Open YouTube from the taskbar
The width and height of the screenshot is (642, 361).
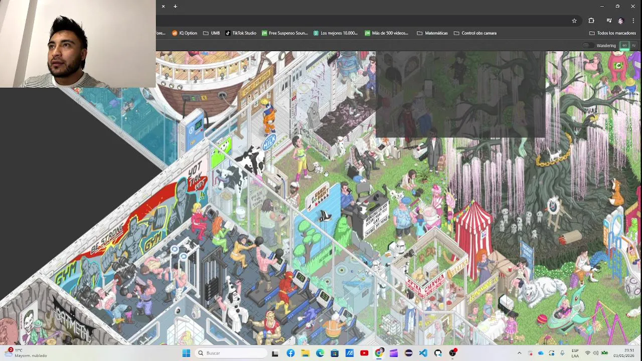point(364,353)
